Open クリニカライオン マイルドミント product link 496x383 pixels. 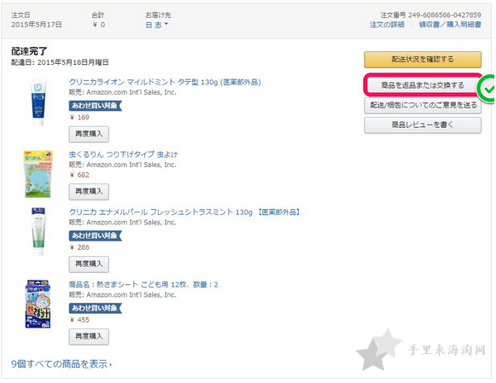(165, 82)
